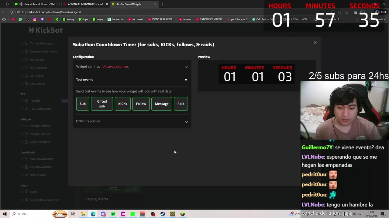Switch to the GuadaLibrandi Stream tab
Viewport: 389px width, 218px height.
[x=37, y=4]
